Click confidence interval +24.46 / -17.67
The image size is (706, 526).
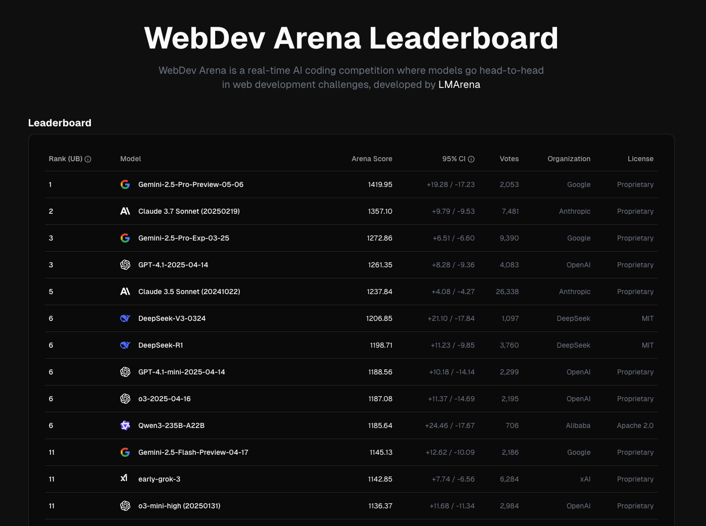coord(449,425)
